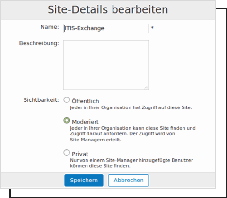Click the Moderiert option label text
Screen dimensions: 227x198
85,122
